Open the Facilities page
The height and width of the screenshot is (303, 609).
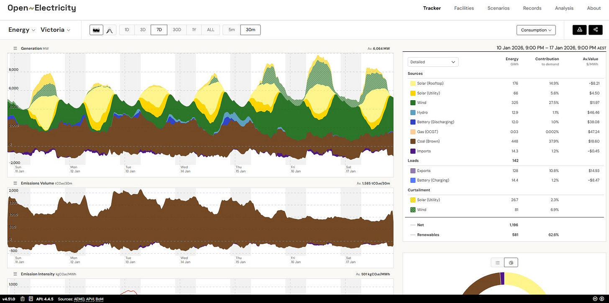[x=464, y=8]
